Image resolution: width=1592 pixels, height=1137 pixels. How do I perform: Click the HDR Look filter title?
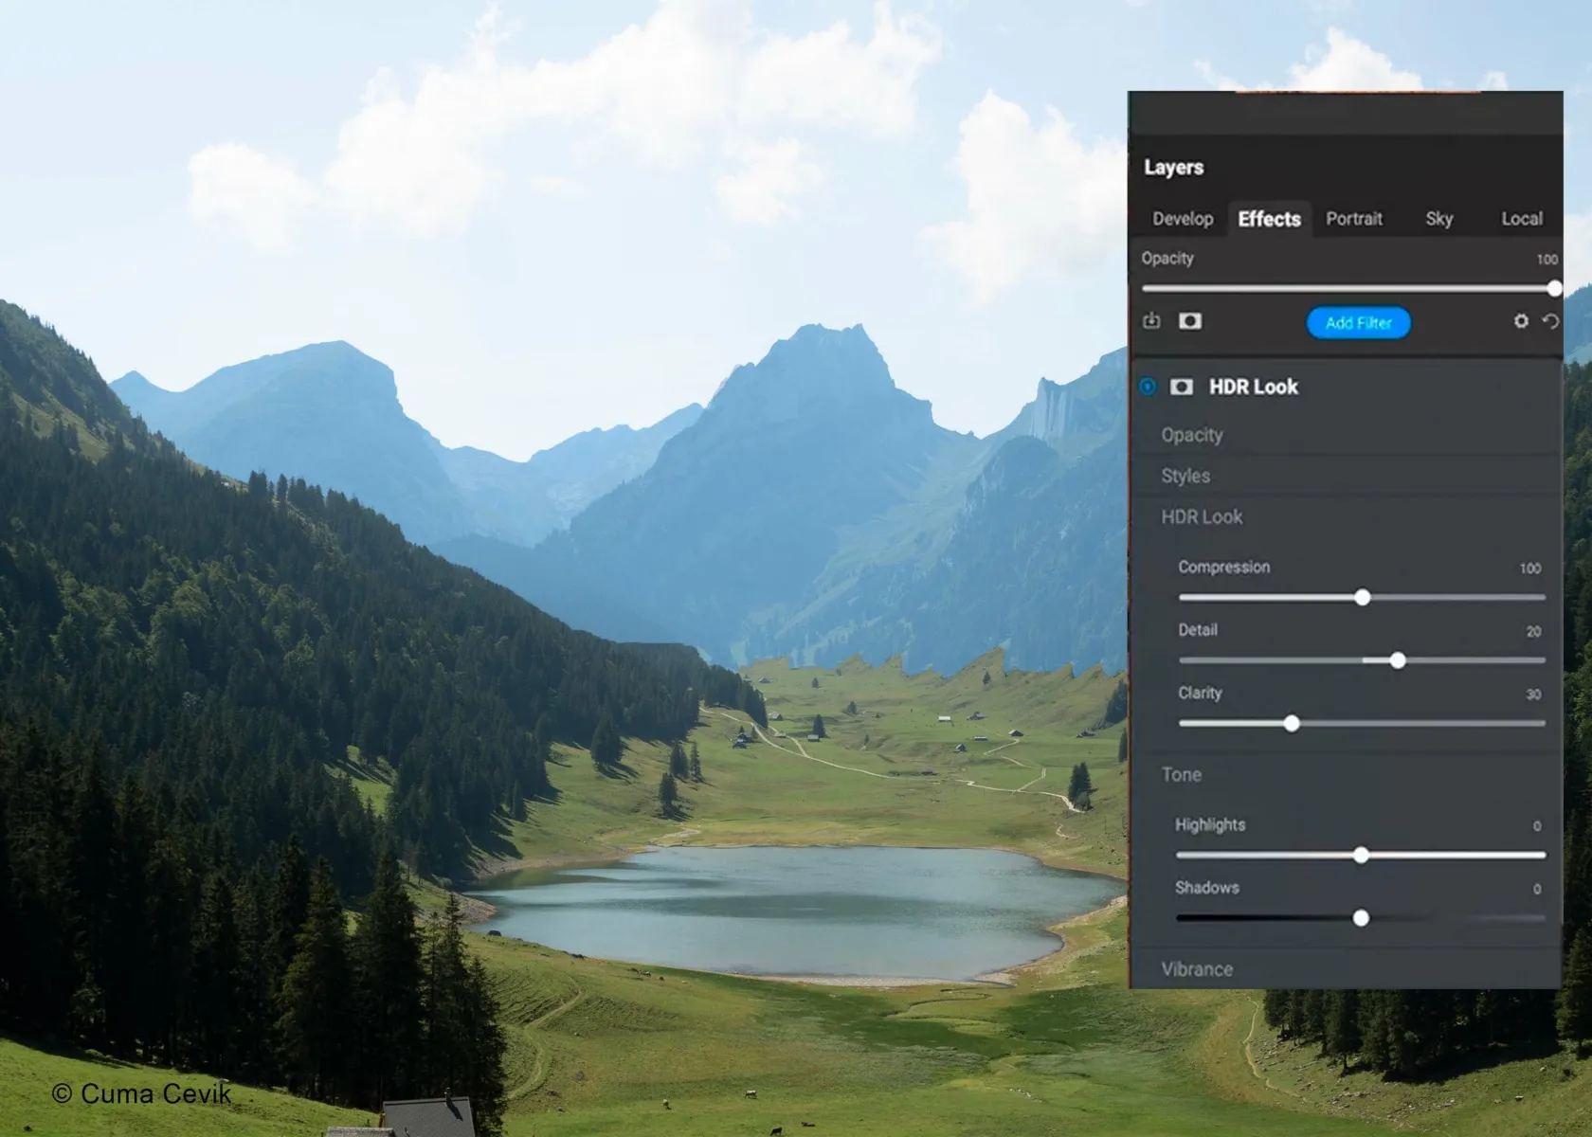coord(1253,387)
